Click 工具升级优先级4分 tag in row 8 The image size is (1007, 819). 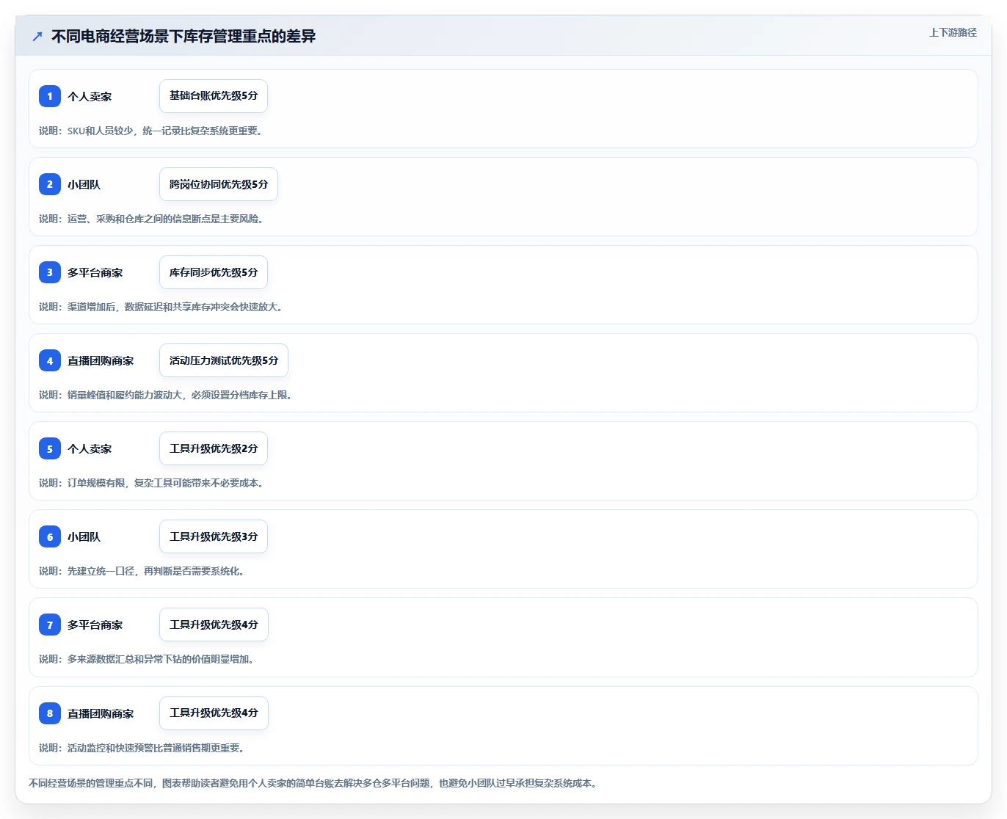(x=214, y=713)
